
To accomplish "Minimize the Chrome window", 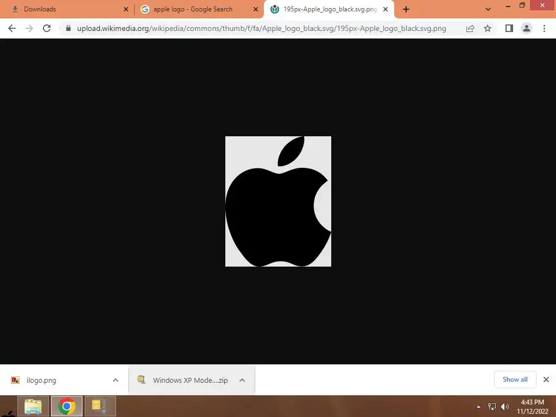I will pyautogui.click(x=508, y=6).
